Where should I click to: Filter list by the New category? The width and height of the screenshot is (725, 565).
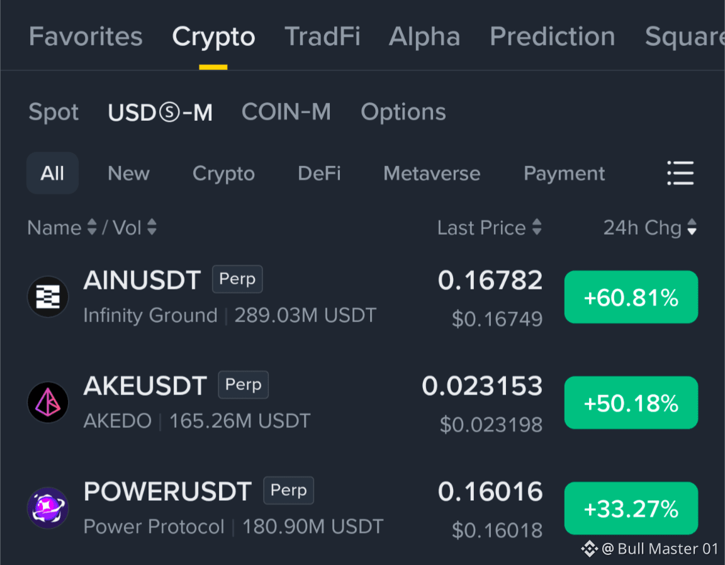[128, 174]
